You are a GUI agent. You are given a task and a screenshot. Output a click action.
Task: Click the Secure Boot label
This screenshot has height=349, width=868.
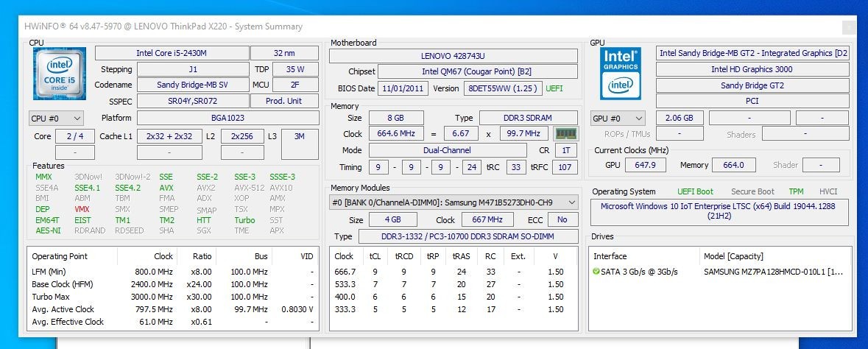point(753,191)
